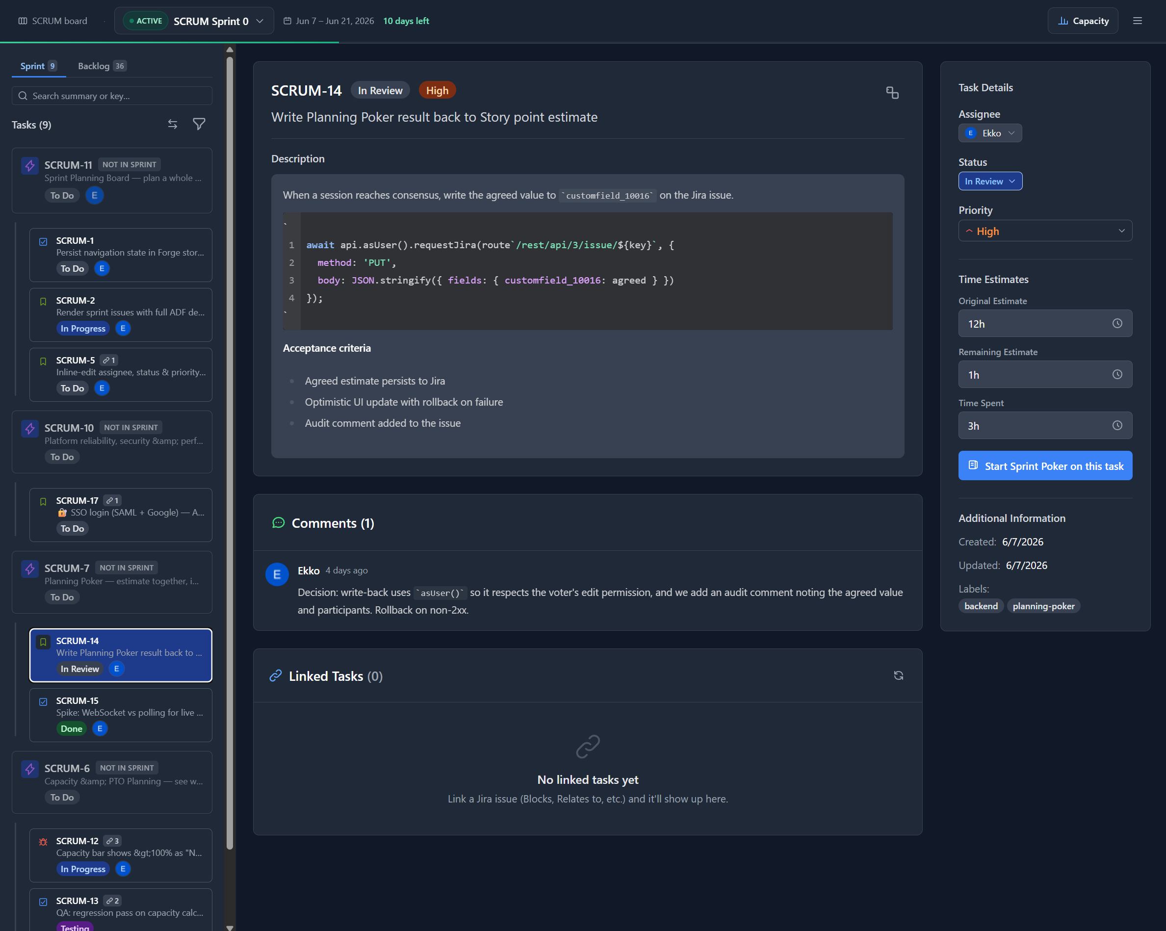Open the Assignee Ekko dropdown

pos(990,133)
